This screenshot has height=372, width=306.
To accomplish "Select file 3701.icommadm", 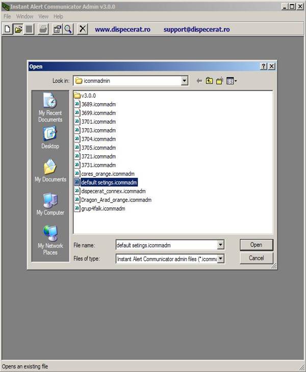I will pyautogui.click(x=95, y=122).
